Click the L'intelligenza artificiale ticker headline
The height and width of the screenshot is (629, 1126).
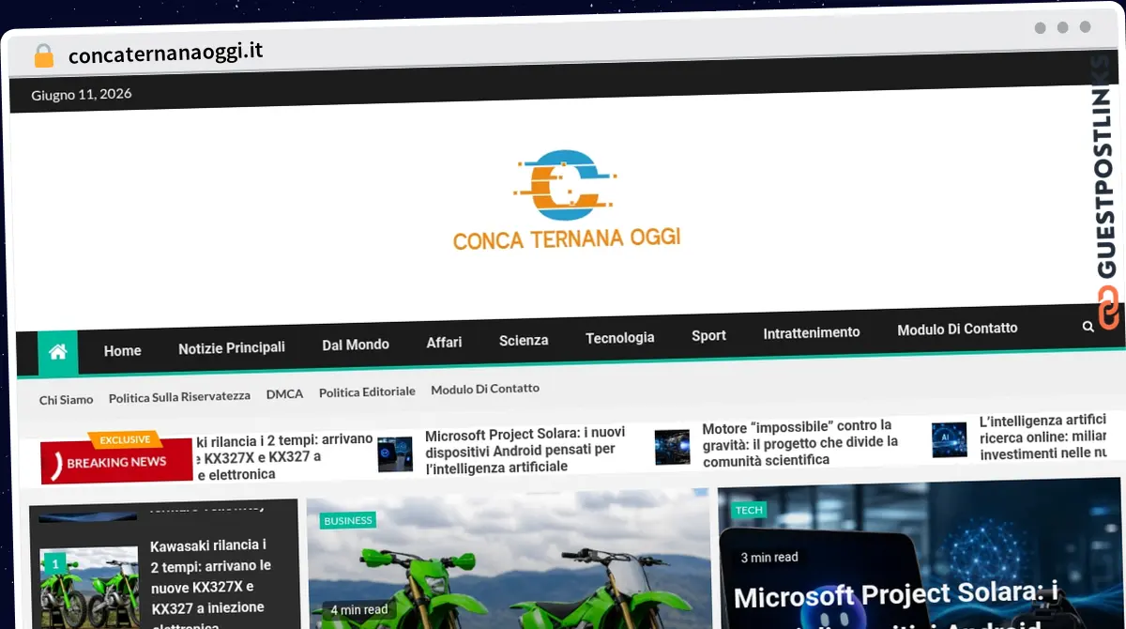pos(1043,438)
